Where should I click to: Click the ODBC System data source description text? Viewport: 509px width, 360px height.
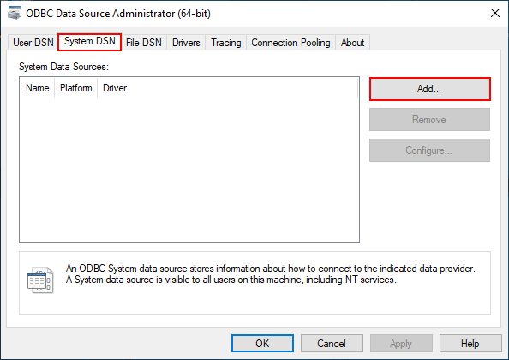(x=271, y=274)
